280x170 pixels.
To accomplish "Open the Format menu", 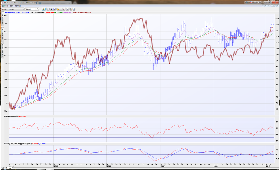I will [x=18, y=6].
